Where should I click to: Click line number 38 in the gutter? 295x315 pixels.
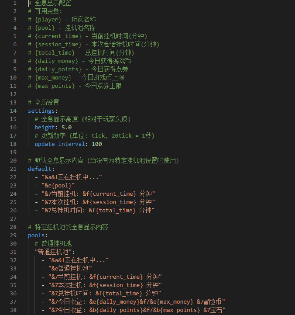(x=14, y=310)
